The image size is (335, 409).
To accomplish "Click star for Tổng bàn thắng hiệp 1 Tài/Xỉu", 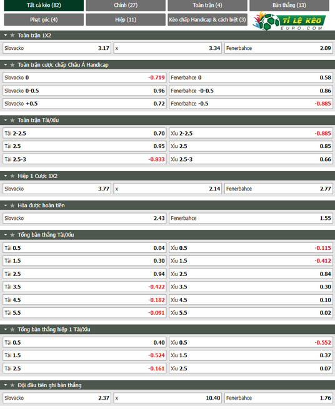I will (x=12, y=330).
